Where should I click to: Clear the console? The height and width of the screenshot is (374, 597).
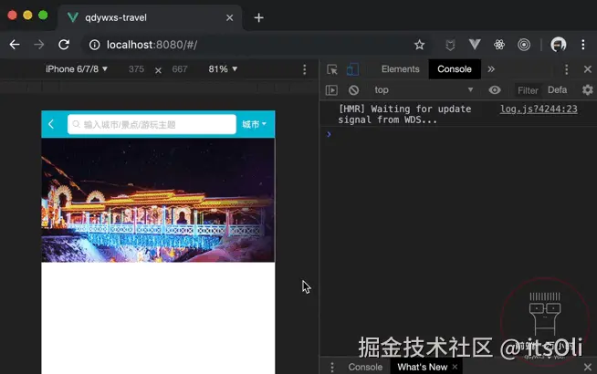353,90
